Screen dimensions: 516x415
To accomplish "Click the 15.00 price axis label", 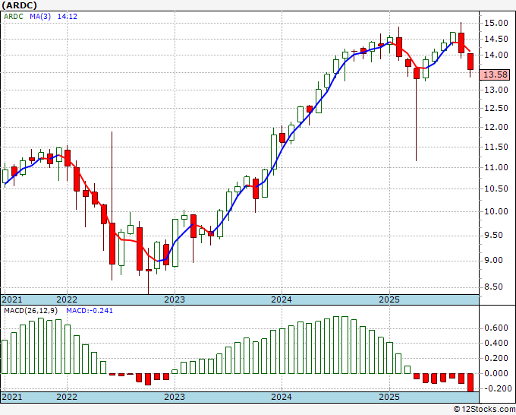I will click(496, 23).
